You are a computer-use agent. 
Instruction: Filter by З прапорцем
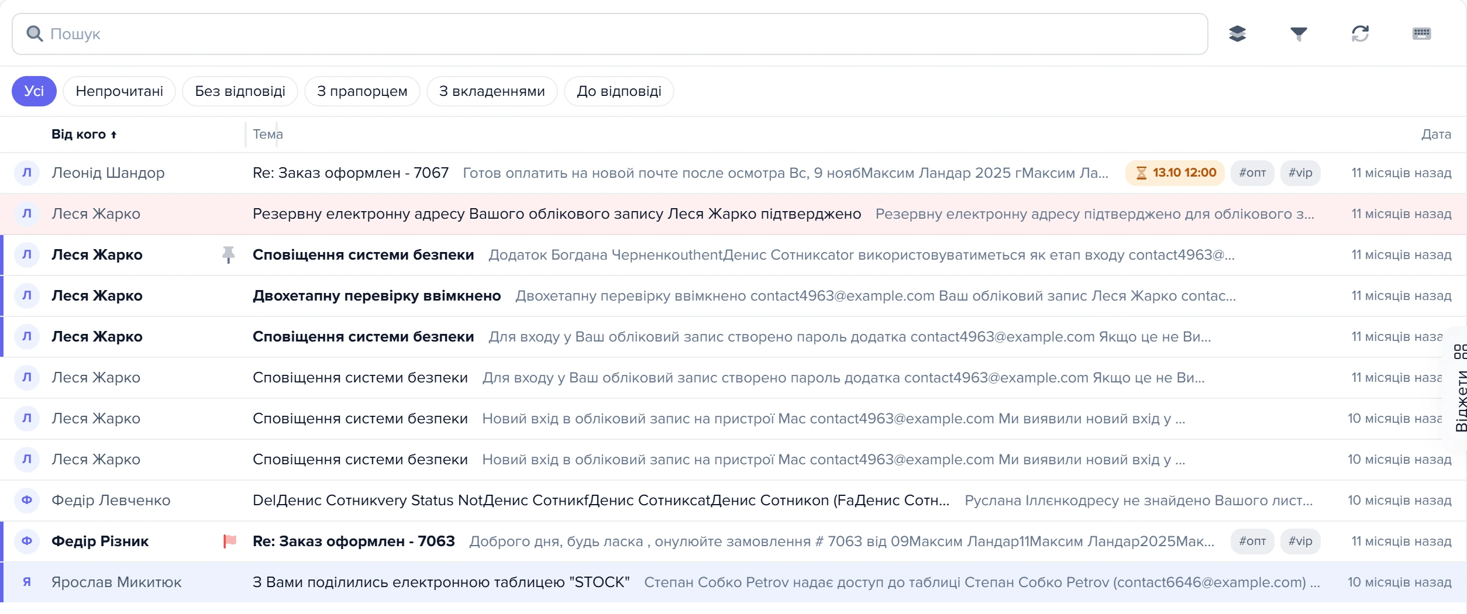pyautogui.click(x=362, y=91)
